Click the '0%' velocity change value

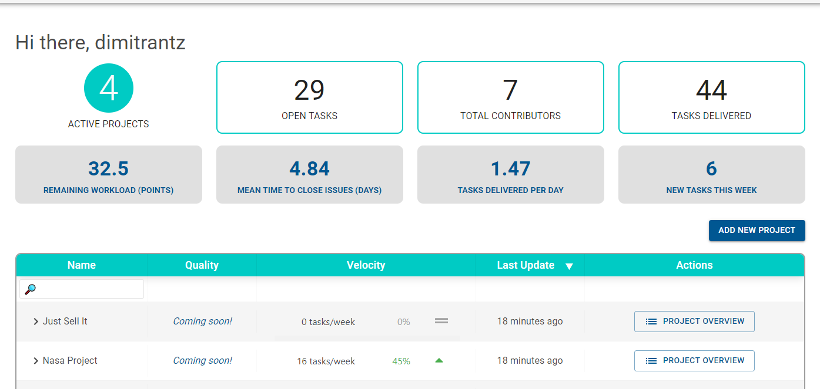click(404, 322)
